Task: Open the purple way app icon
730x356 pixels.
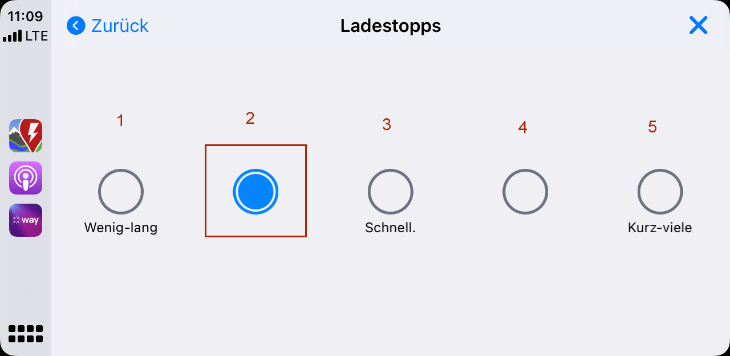Action: 26,220
